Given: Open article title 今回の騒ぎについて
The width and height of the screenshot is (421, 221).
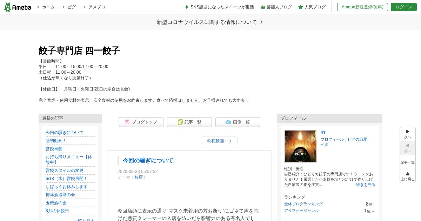Looking at the screenshot, I should (148, 161).
